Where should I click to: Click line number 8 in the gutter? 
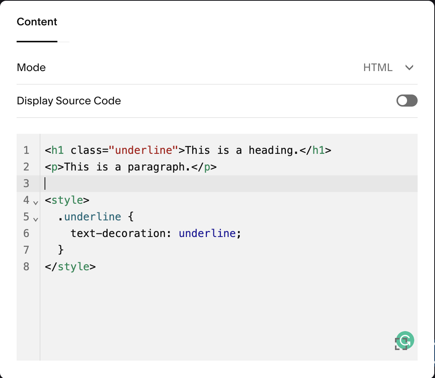pyautogui.click(x=26, y=266)
